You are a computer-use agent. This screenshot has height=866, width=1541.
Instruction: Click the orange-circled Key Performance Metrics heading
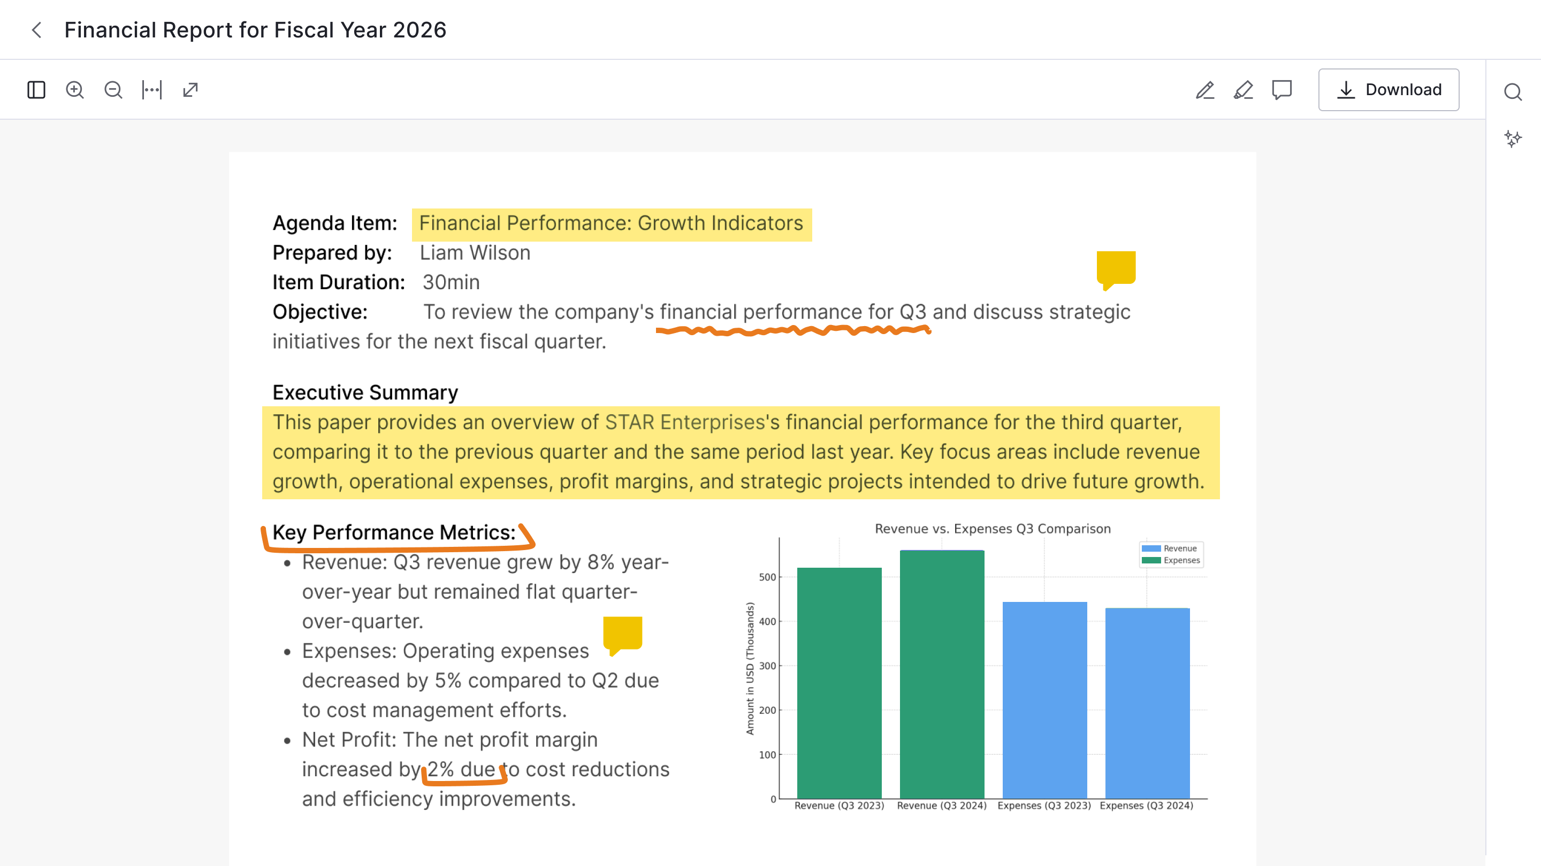click(394, 532)
